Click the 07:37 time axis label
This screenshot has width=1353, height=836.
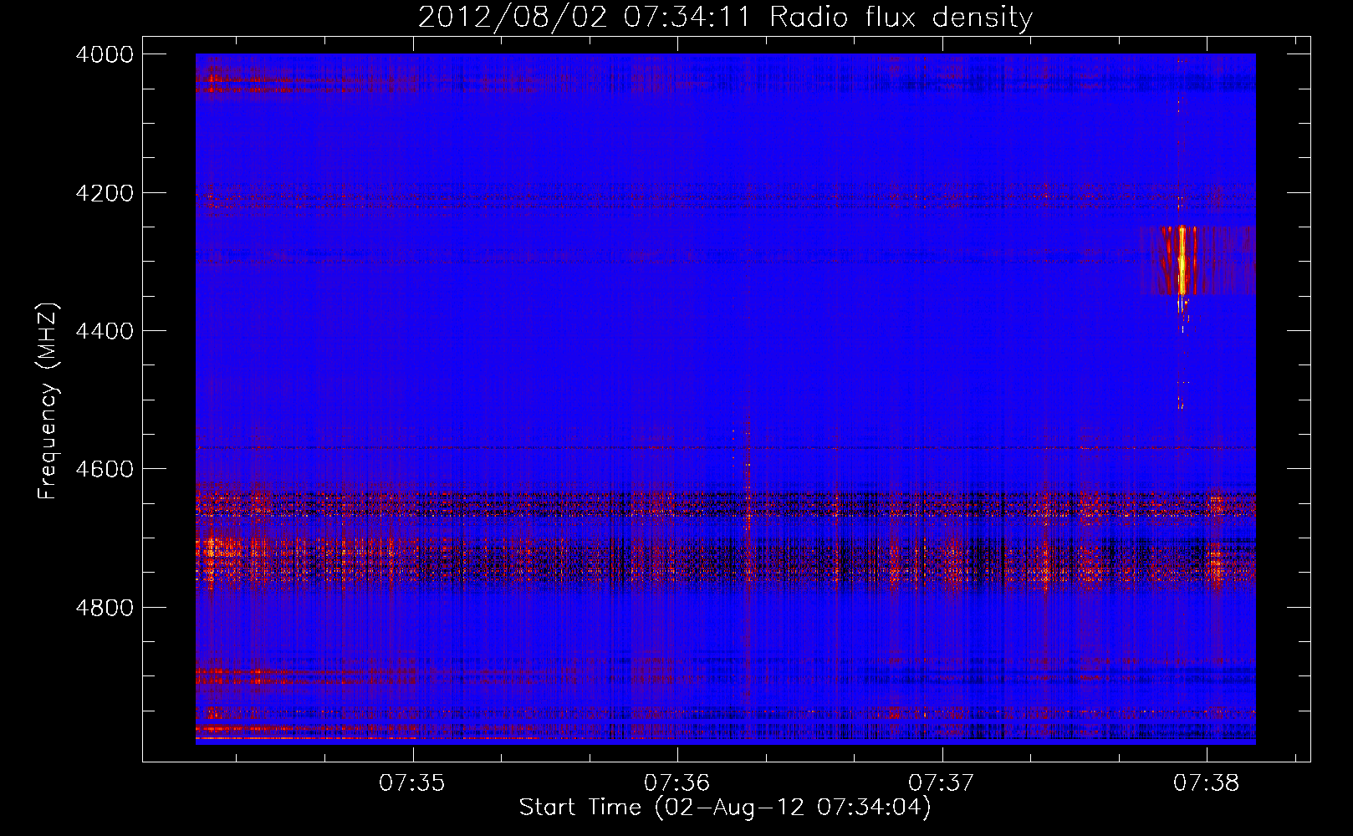(942, 782)
